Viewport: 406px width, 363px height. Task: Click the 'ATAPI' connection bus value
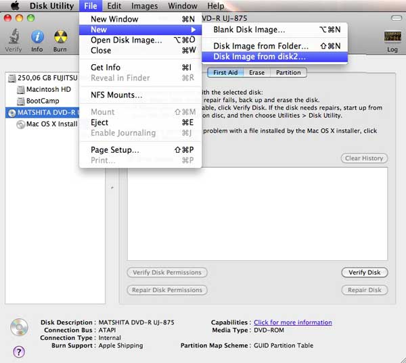(x=107, y=330)
